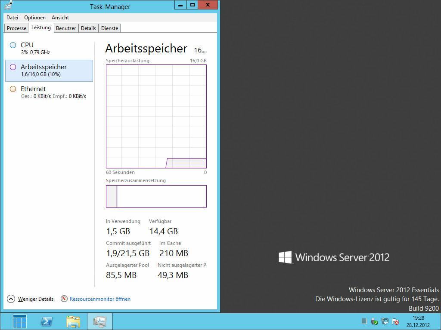Minimize the Task-Manager window
This screenshot has height=330, width=441.
pos(180,5)
